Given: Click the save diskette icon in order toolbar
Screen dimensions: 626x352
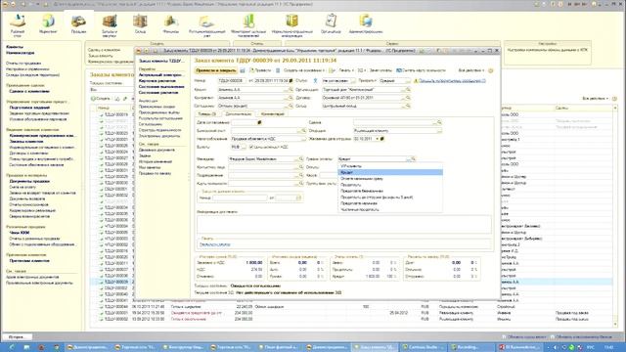Looking at the screenshot, I should click(243, 70).
